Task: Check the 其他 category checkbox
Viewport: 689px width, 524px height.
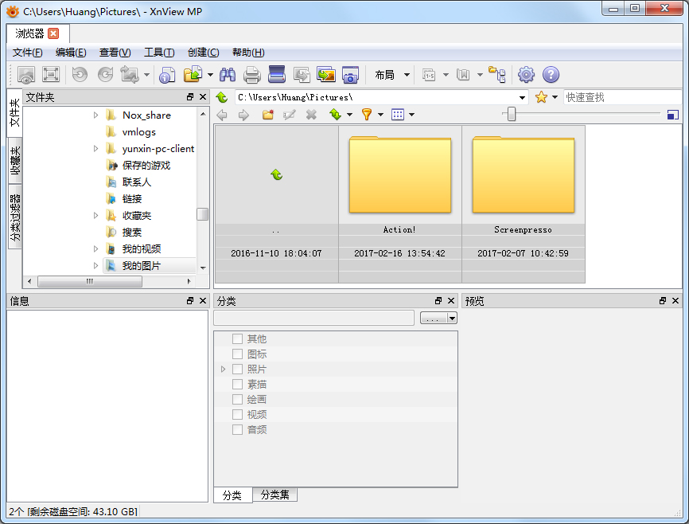Action: click(x=237, y=338)
